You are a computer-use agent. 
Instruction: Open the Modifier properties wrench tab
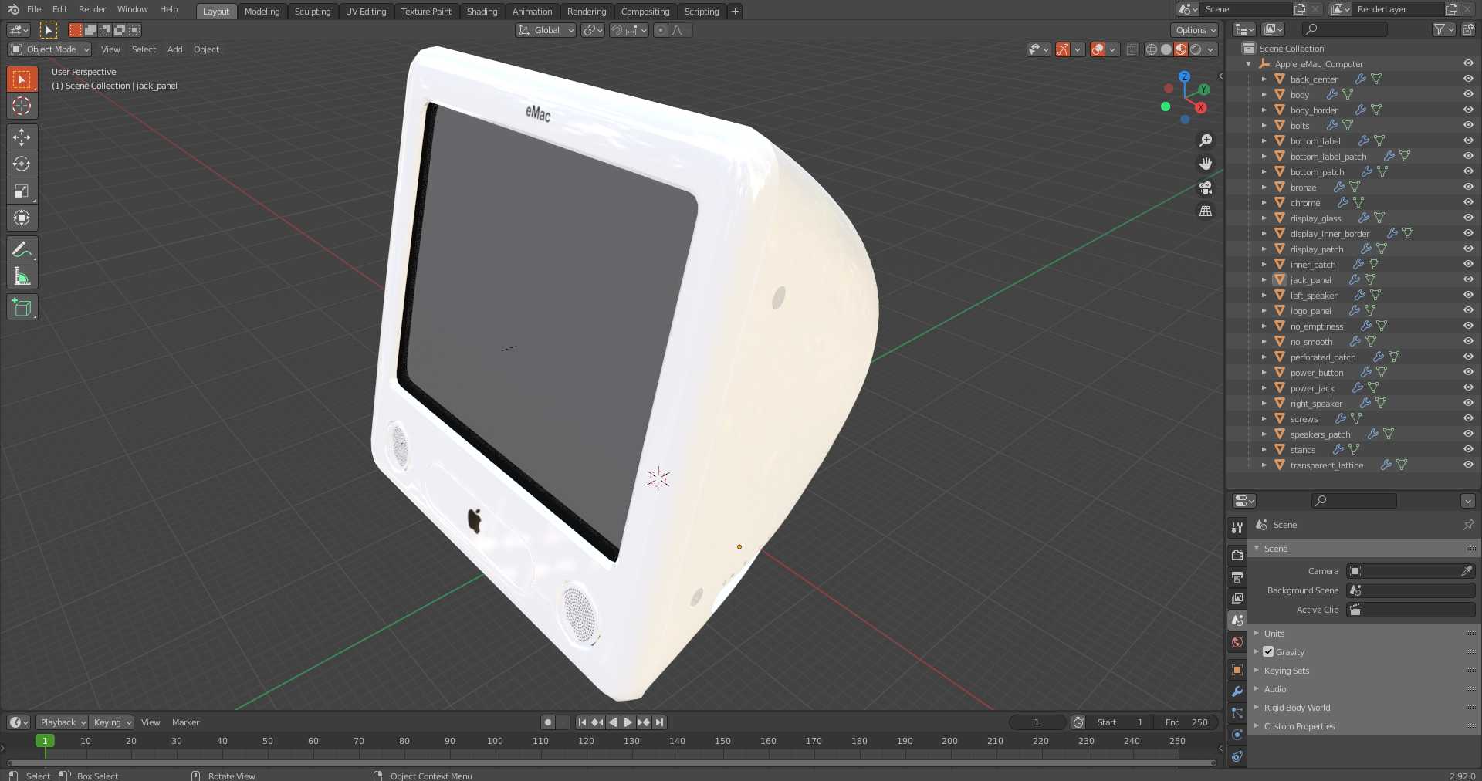[x=1237, y=691]
